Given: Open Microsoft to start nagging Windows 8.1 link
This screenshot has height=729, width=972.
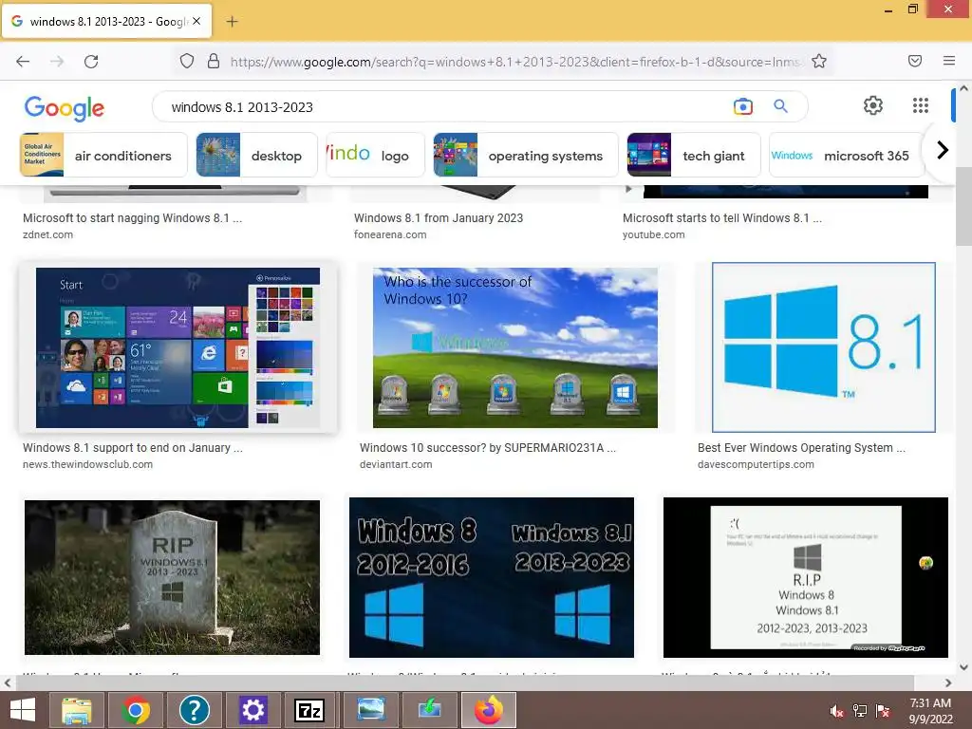Looking at the screenshot, I should 132,218.
